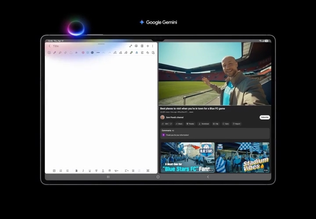Image resolution: width=316 pixels, height=219 pixels.
Task: Toggle bold formatting
Action: click(x=76, y=171)
